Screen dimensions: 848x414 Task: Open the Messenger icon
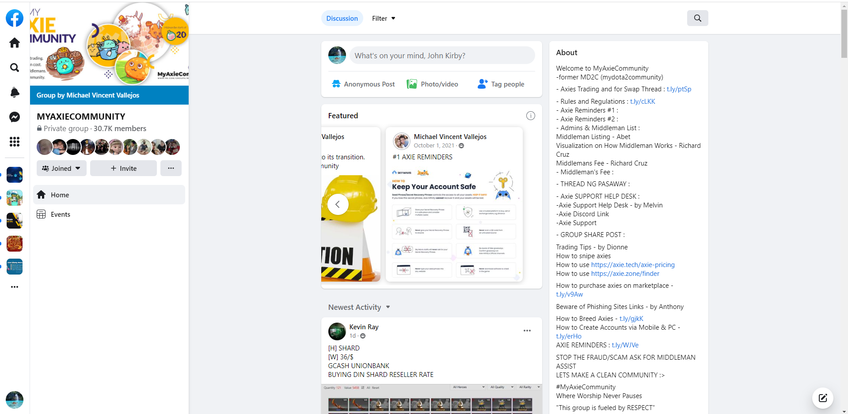coord(15,117)
